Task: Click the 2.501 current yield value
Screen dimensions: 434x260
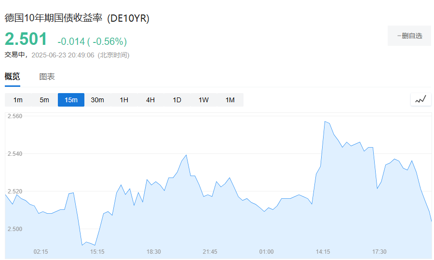Action: click(x=27, y=40)
